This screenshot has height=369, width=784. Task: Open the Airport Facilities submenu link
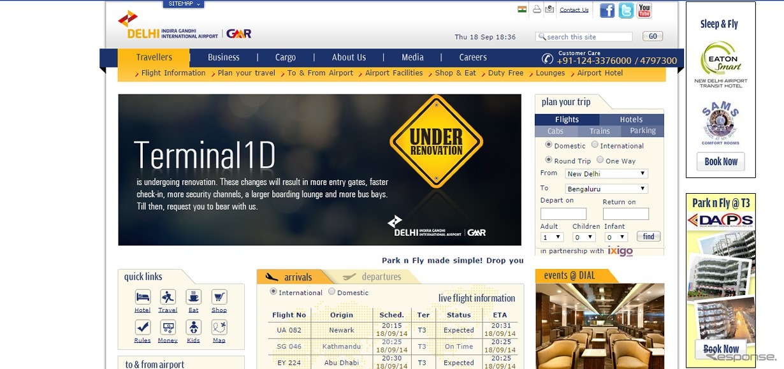pos(394,73)
